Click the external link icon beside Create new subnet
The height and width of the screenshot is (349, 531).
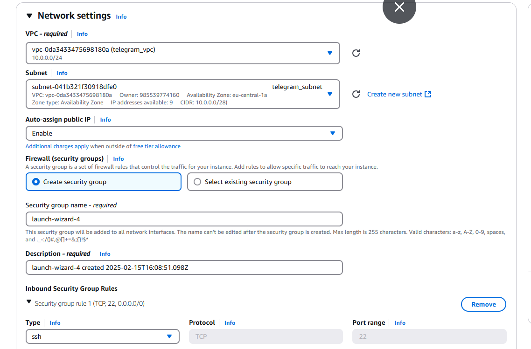point(428,94)
